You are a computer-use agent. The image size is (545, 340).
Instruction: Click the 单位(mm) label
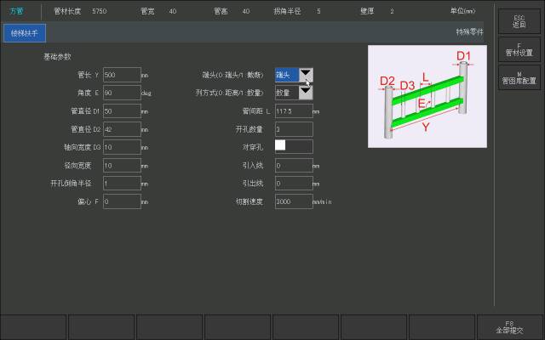click(x=462, y=11)
